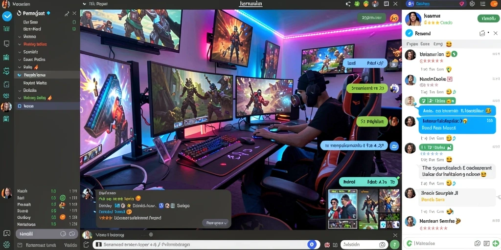Expand the orange-labeled sidebar tree item chevron
Viewport: 501px width, 250px height.
(20, 44)
